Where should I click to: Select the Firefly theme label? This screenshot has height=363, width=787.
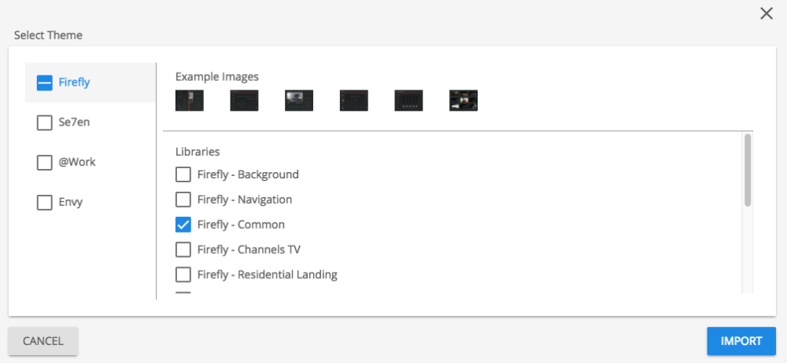(x=74, y=82)
